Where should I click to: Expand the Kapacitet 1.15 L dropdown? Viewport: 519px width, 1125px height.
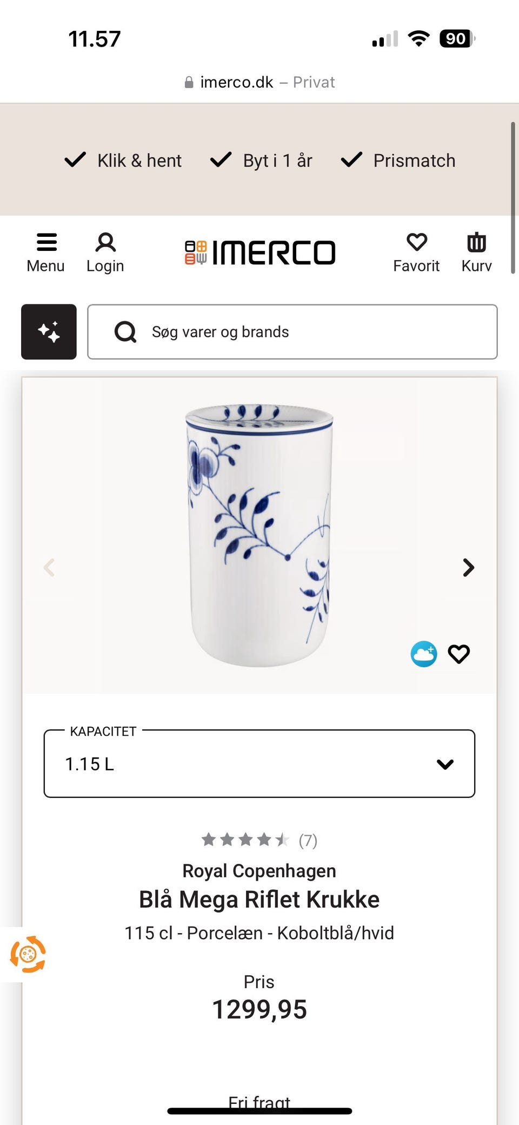coord(259,763)
